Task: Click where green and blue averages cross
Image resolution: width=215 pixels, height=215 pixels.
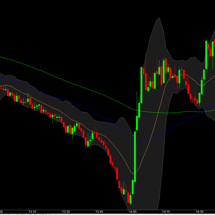Action: pos(205,111)
